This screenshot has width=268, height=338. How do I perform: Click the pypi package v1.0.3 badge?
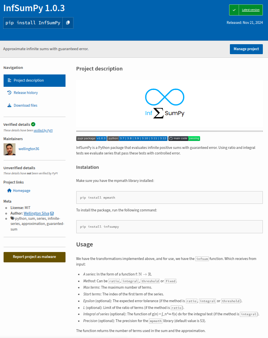click(x=91, y=139)
